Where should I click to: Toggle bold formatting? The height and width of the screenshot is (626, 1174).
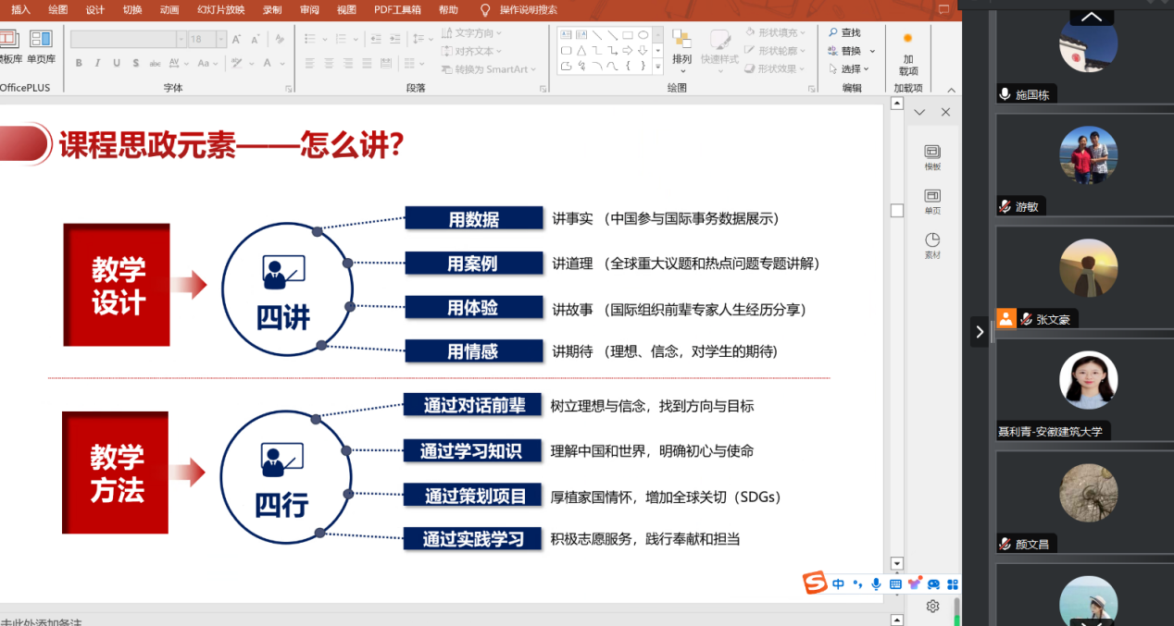pos(79,64)
